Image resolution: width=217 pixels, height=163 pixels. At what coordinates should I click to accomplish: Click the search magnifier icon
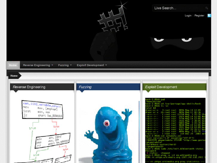[207, 8]
